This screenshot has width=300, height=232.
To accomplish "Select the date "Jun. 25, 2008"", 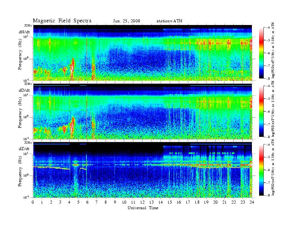I will point(127,21).
